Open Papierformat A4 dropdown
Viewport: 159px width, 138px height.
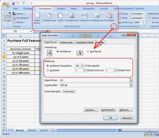(131, 80)
